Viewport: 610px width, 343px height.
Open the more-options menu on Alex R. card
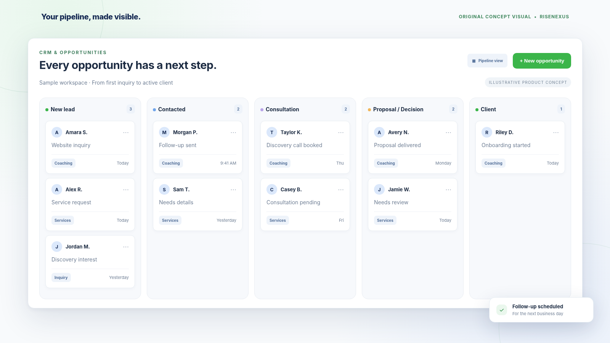(126, 190)
